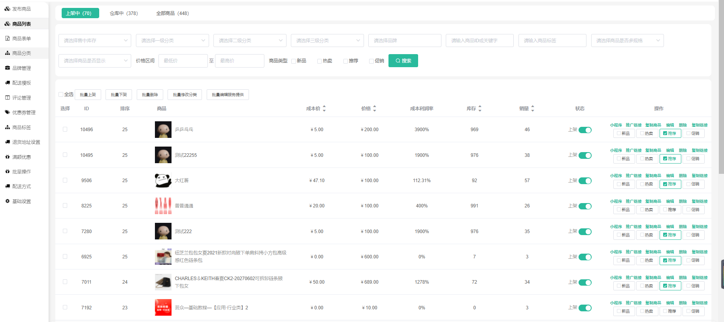Sort by 成本价 using sort arrows
This screenshot has height=322, width=724.
(x=324, y=108)
